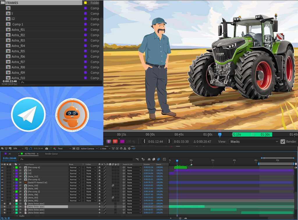Click the composition mini-flowchart icon
Image resolution: width=298 pixels, height=220 pixels.
(137, 159)
